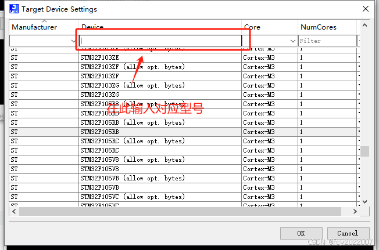Select the plain STM32F103ZG device row
The width and height of the screenshot is (379, 250).
tap(183, 95)
